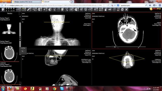Select Series Num:1 scout thumbnail
The height and width of the screenshot is (91, 162).
pos(9,29)
